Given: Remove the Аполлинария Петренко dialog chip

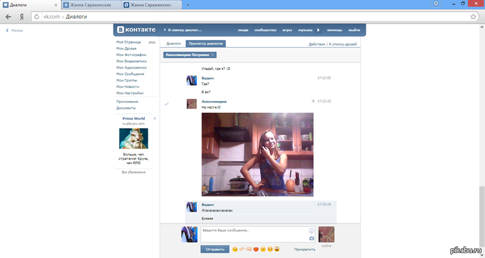Looking at the screenshot, I should [x=213, y=55].
